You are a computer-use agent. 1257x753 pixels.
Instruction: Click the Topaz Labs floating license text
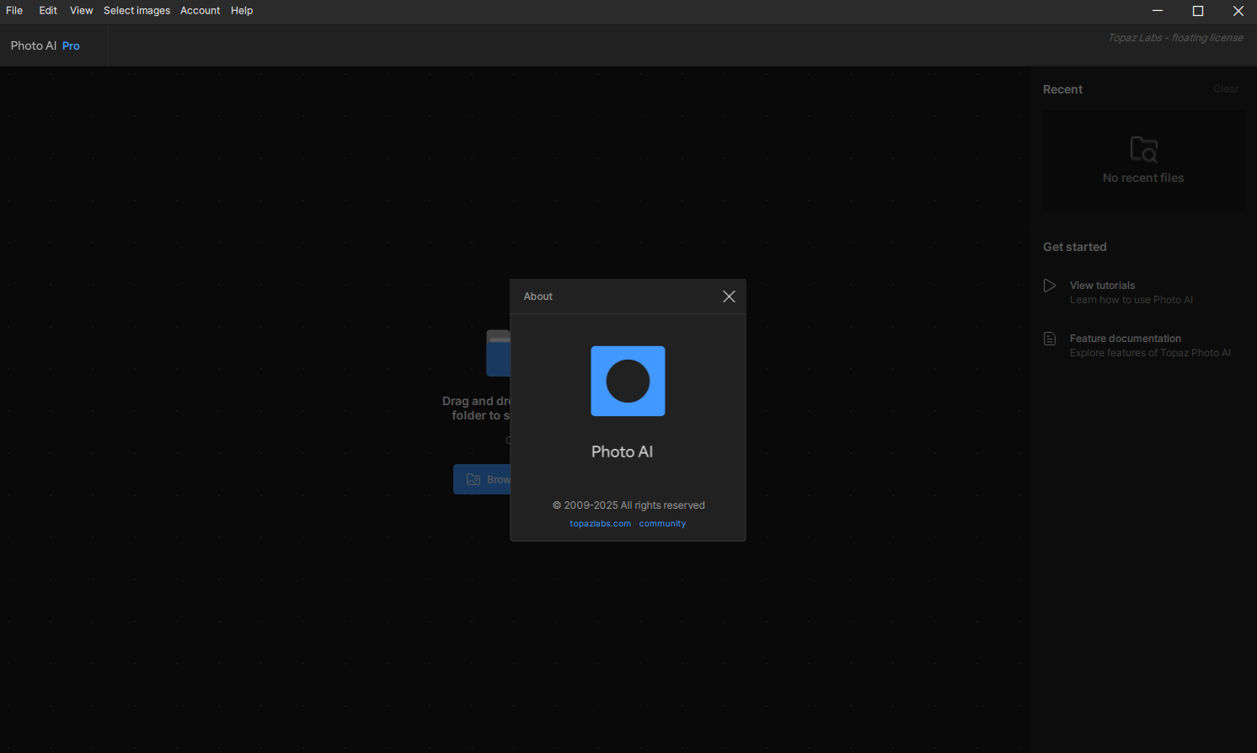coord(1175,38)
